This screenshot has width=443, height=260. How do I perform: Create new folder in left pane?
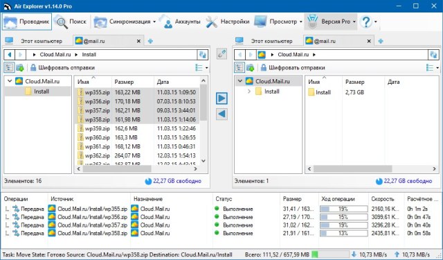[20, 68]
